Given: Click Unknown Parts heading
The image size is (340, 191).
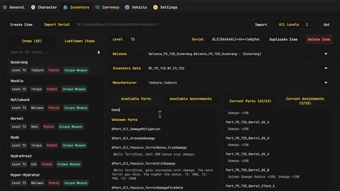Looking at the screenshot, I should pyautogui.click(x=124, y=120).
